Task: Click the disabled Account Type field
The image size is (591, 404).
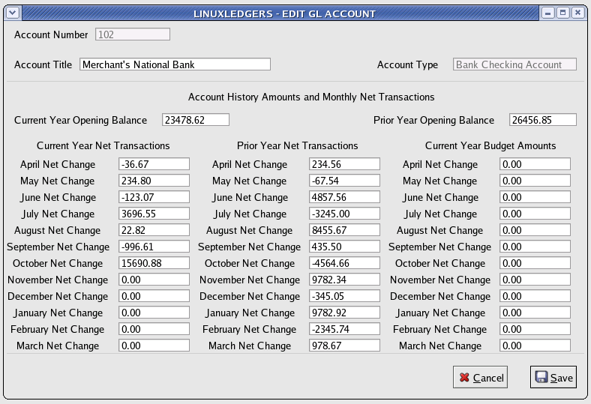Action: pyautogui.click(x=514, y=64)
